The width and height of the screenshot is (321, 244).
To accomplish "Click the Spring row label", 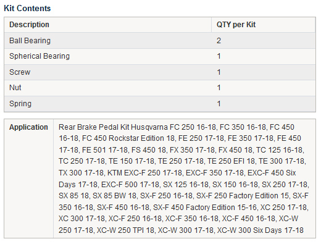I will point(20,104).
